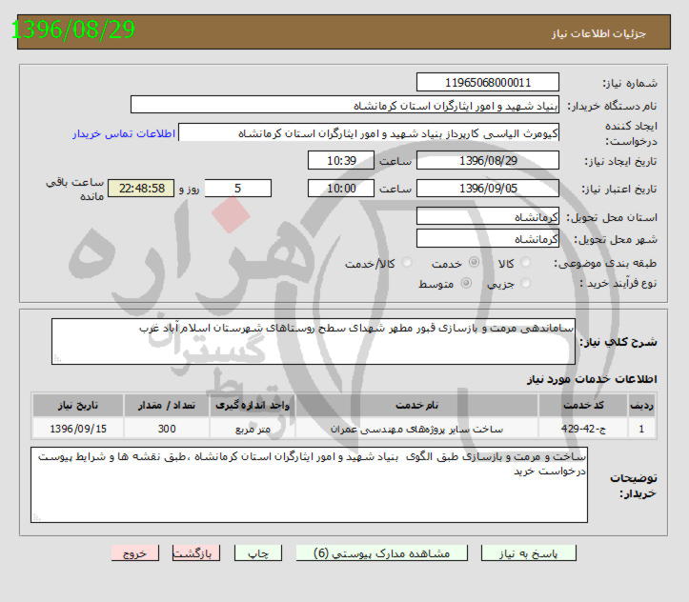Click the 'تعداد / مقدار' column header
Image resolution: width=689 pixels, height=602 pixels.
(167, 405)
